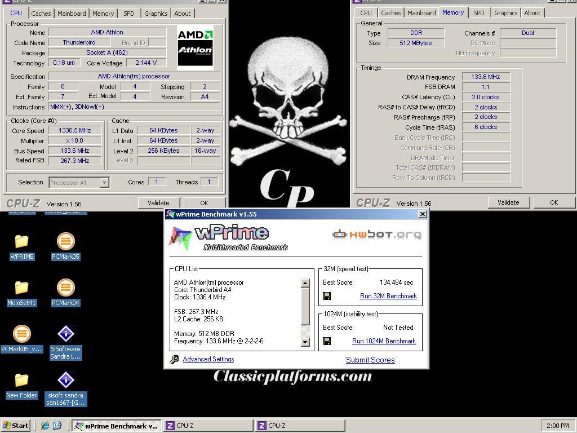Close the wPrime Benchmark window
The width and height of the screenshot is (577, 433).
(x=423, y=214)
